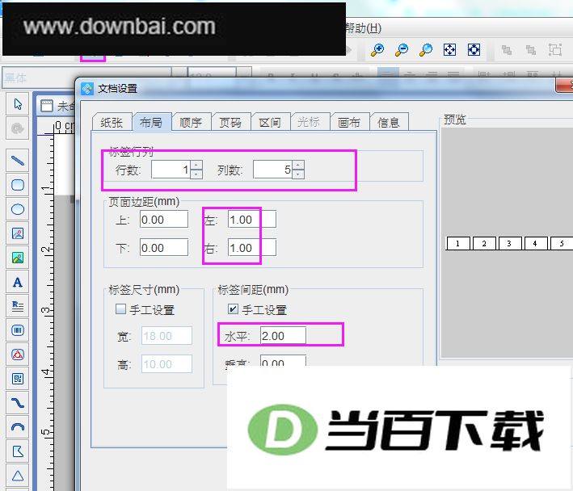
Task: Switch to the 信息 tab
Action: (x=389, y=122)
